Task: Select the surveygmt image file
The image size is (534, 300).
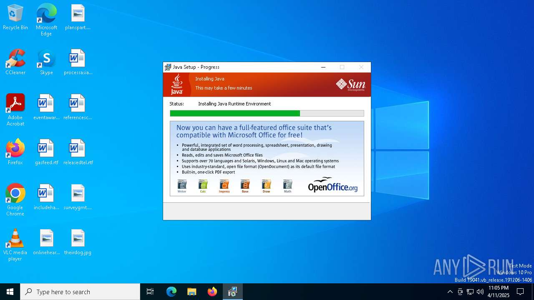Action: tap(78, 197)
